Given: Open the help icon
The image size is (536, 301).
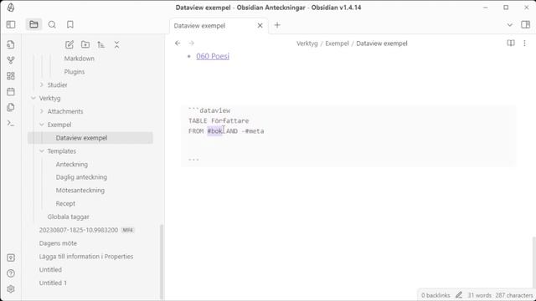Looking at the screenshot, I should coord(11,273).
